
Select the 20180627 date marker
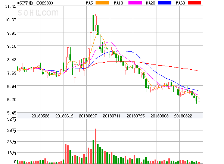coord(88,116)
